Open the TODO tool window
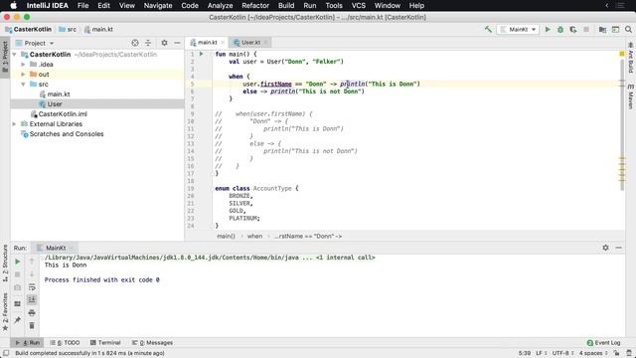 click(65, 342)
